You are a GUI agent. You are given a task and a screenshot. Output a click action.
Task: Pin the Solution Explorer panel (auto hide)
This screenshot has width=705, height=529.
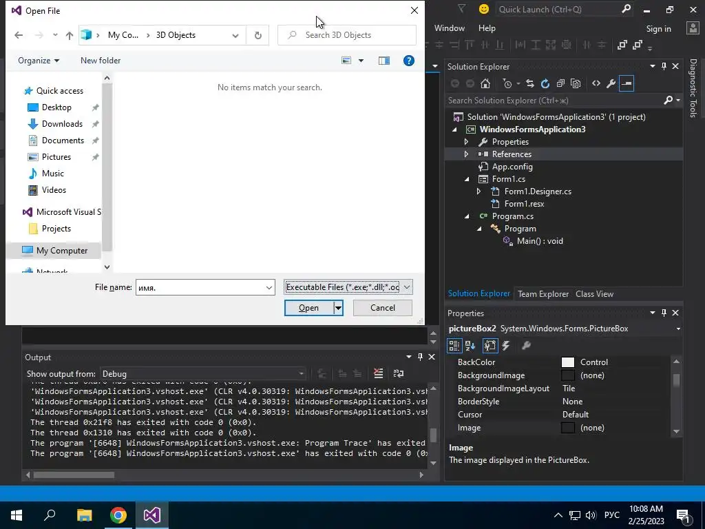664,67
